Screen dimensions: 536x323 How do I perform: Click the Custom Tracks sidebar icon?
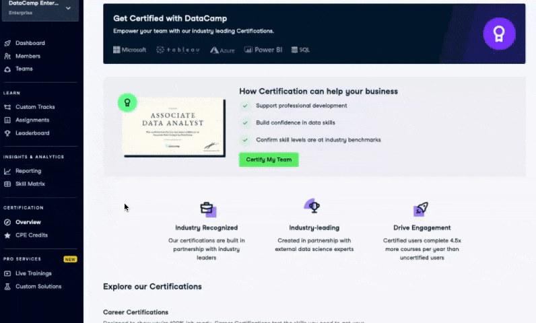click(x=7, y=107)
